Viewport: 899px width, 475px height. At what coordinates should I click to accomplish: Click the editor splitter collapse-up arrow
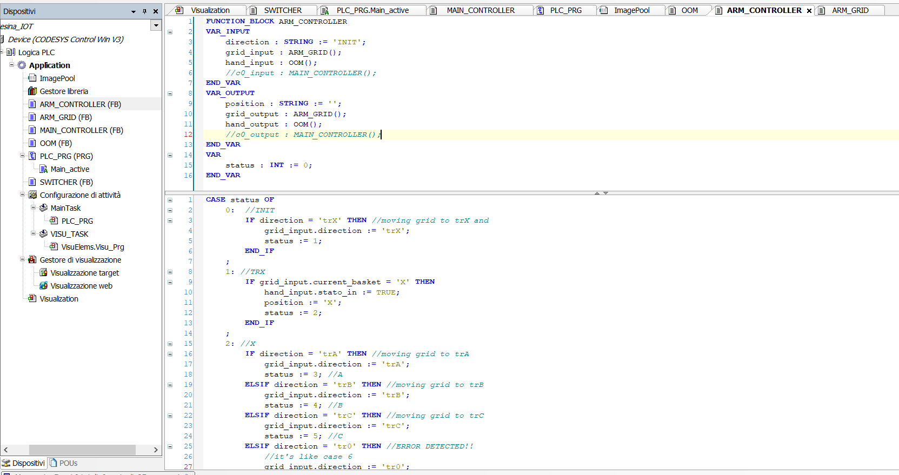point(597,193)
